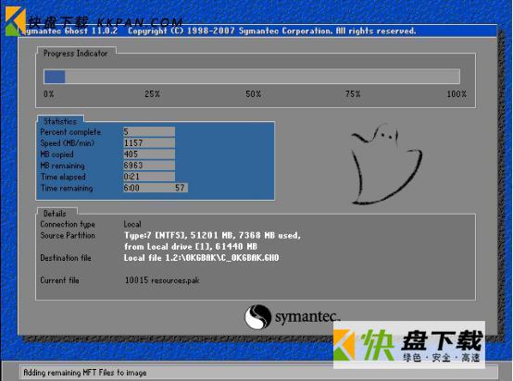Click the 100% progress marker label
The image size is (513, 381).
coord(457,94)
